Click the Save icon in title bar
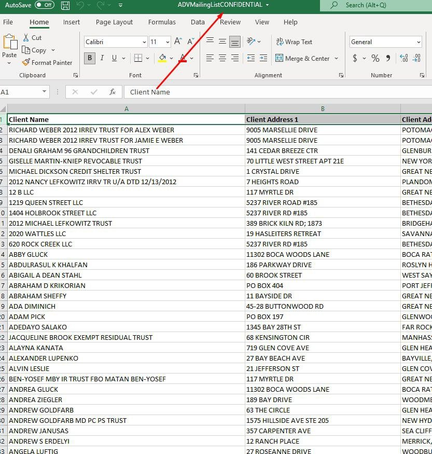This screenshot has height=454, width=432. (x=65, y=6)
